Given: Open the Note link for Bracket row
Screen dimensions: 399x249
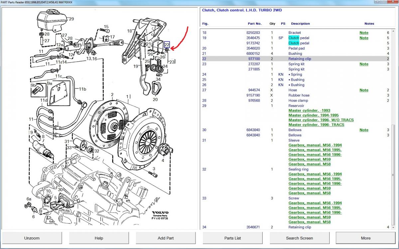Looking at the screenshot, I should pyautogui.click(x=364, y=33).
